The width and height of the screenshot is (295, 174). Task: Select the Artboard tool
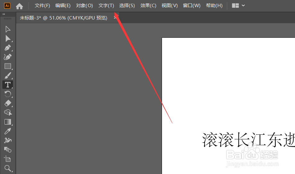(7, 159)
